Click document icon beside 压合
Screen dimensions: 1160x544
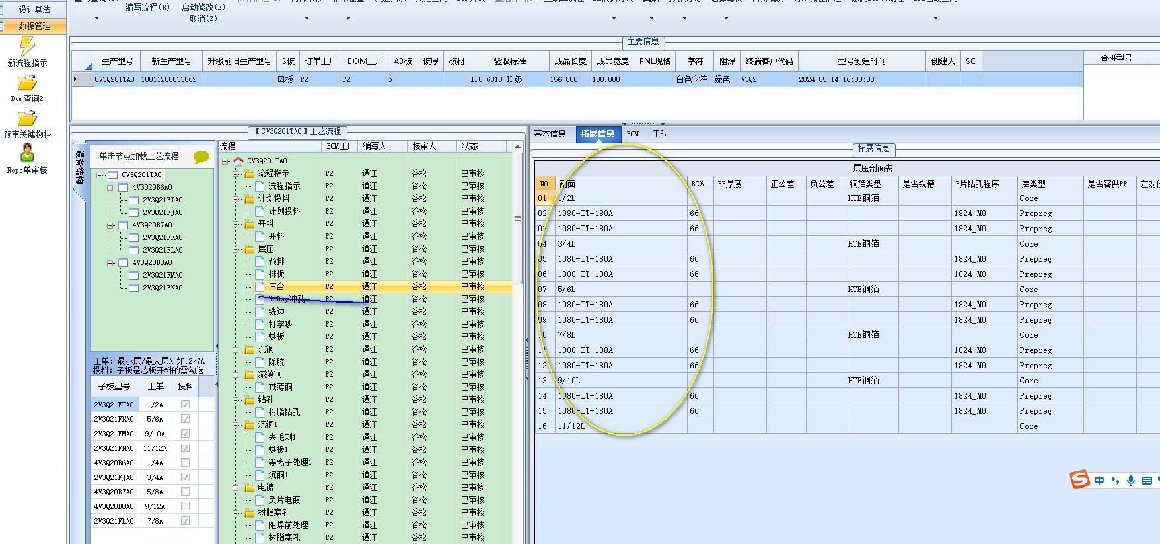coord(260,287)
